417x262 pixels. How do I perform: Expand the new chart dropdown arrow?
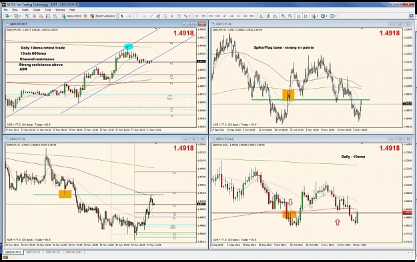click(x=11, y=16)
